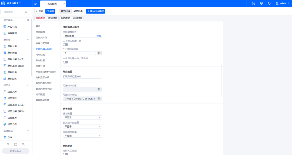Click the 扩展目标位置策略 input field
This screenshot has height=155, width=292.
82,80
